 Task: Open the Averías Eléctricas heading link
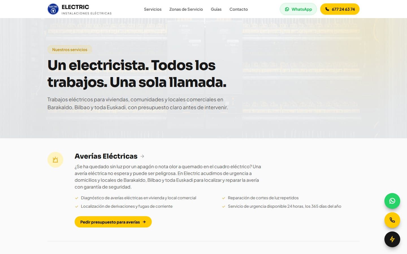pos(106,156)
